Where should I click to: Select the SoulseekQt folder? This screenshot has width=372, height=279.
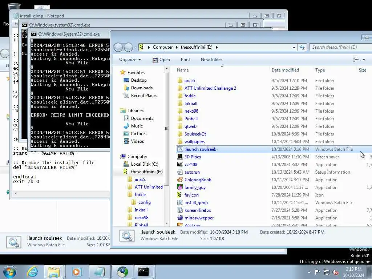click(x=195, y=134)
